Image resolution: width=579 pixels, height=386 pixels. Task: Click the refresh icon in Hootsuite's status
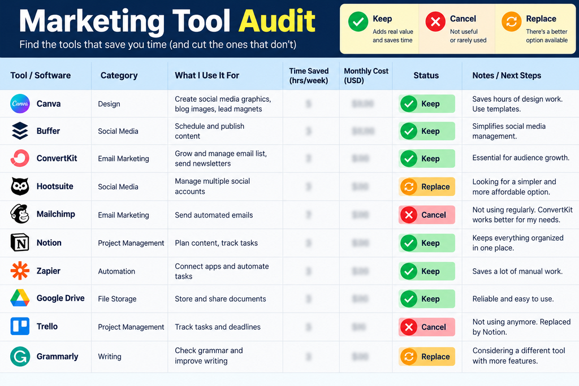pos(409,187)
